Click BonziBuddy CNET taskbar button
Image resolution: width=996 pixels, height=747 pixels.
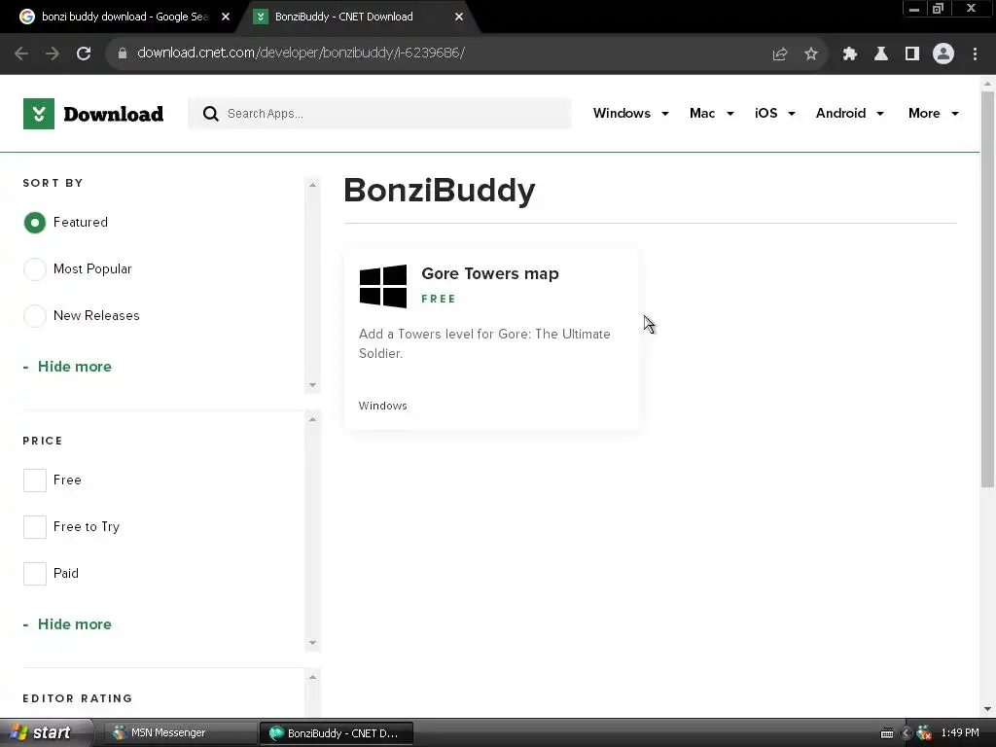point(337,733)
